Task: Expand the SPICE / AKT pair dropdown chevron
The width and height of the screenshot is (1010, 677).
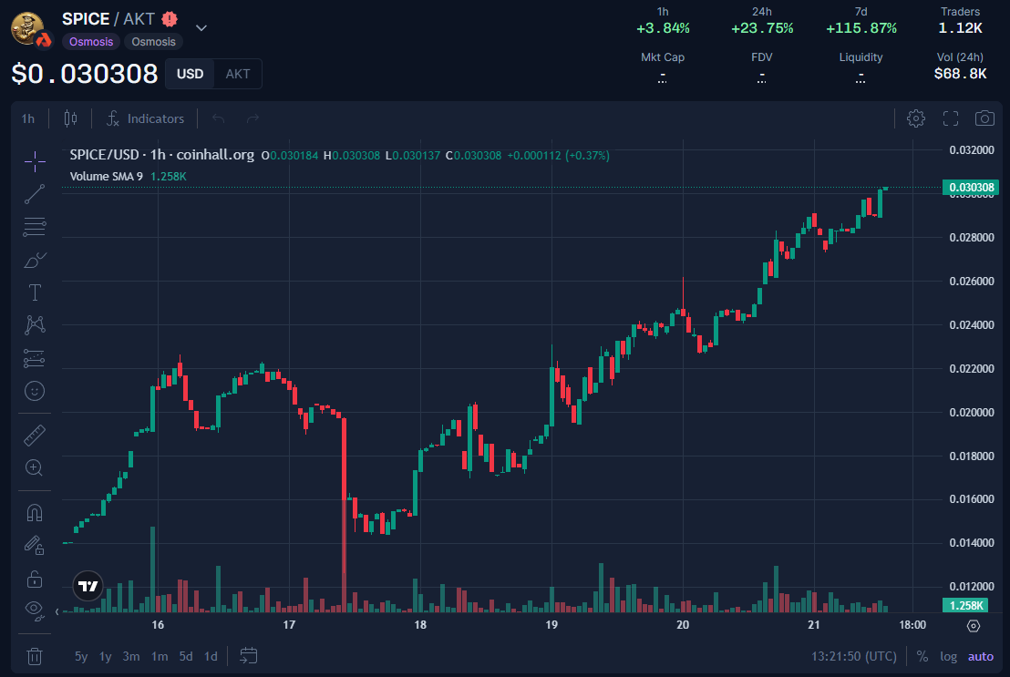Action: [201, 27]
